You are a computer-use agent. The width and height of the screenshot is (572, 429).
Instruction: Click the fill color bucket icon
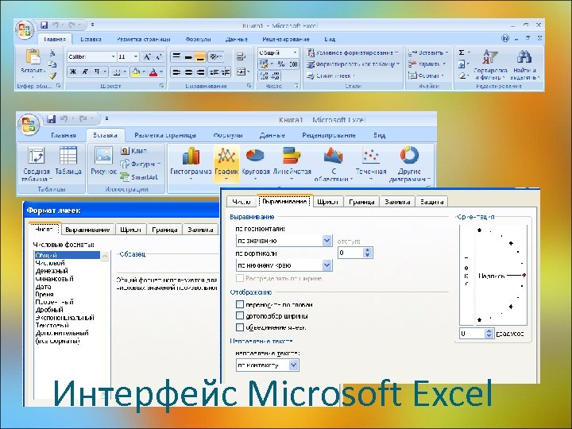(x=136, y=71)
